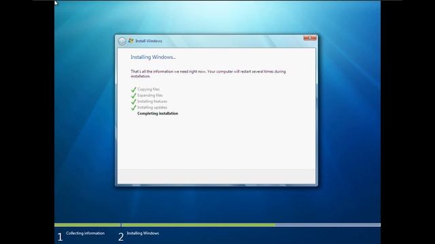Select the 'Copying files' step text

(148, 89)
